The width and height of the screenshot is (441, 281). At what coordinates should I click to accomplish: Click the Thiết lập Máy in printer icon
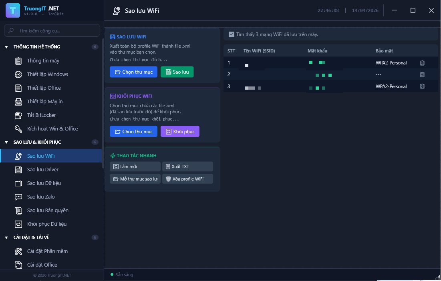tap(18, 102)
